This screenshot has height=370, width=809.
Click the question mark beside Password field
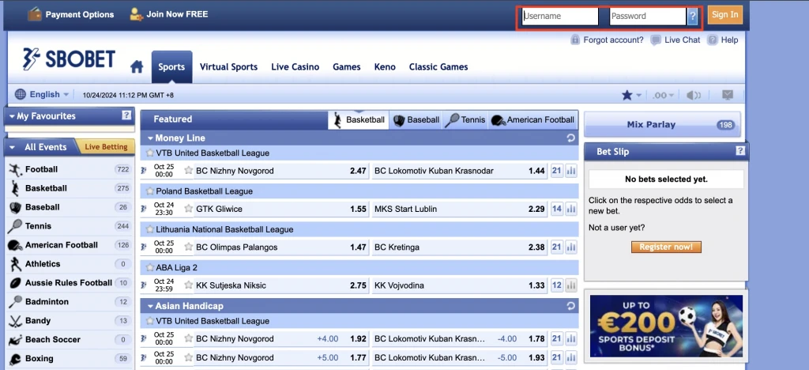click(x=692, y=16)
